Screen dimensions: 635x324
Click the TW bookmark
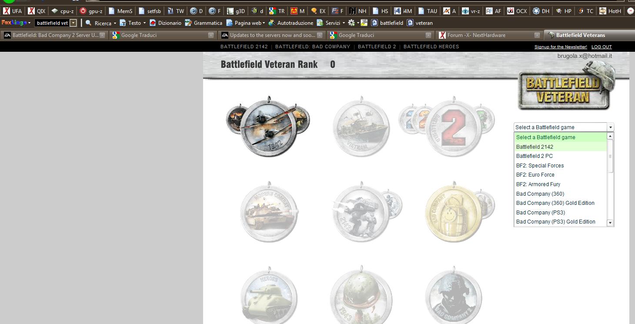175,11
